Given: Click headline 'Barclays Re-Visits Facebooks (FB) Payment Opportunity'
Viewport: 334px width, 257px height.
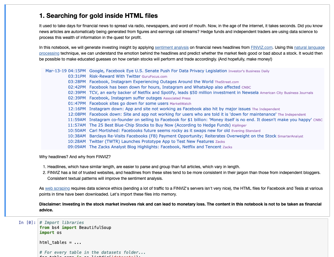Looking at the screenshot, I should pyautogui.click(x=183, y=136).
